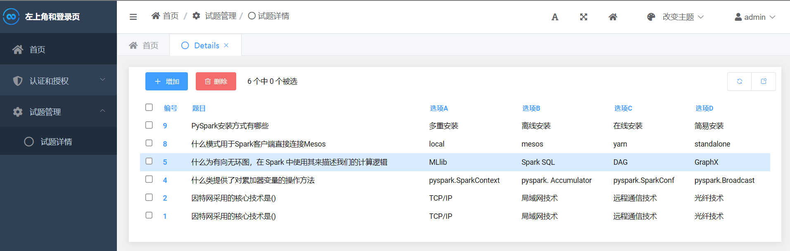Select the checkbox for question 5
The height and width of the screenshot is (251, 790).
(149, 161)
